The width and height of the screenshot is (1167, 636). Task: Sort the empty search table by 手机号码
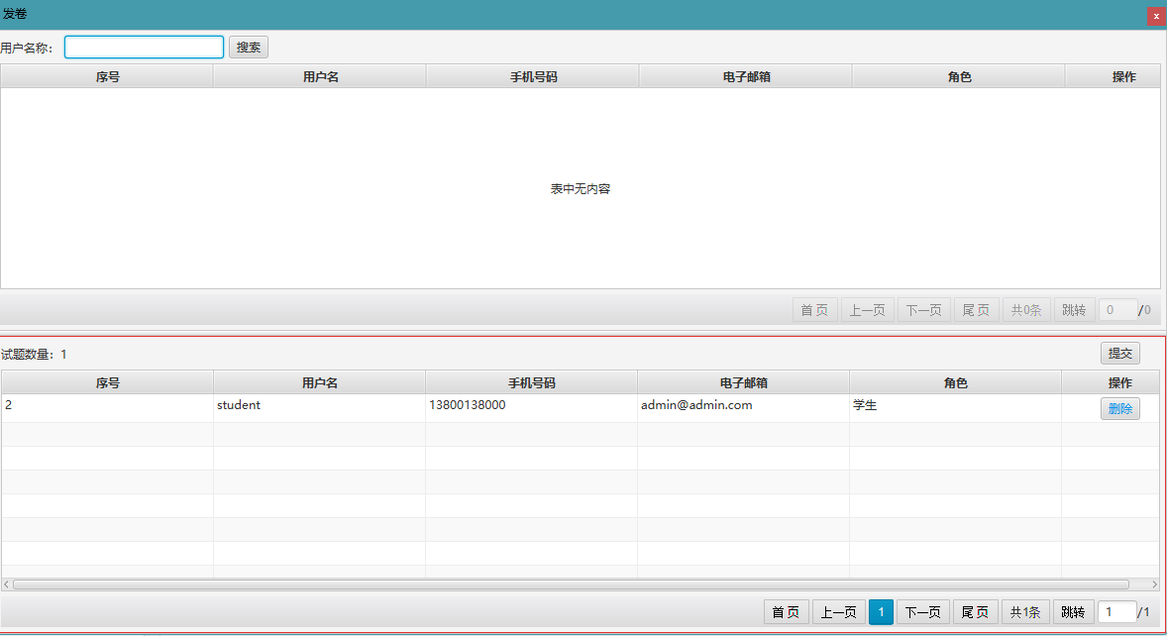pos(533,77)
